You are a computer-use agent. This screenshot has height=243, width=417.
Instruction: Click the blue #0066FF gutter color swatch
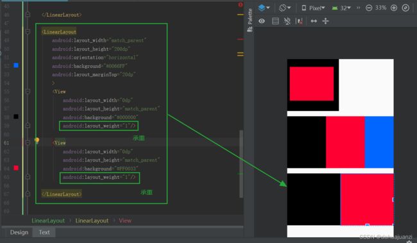(x=16, y=65)
